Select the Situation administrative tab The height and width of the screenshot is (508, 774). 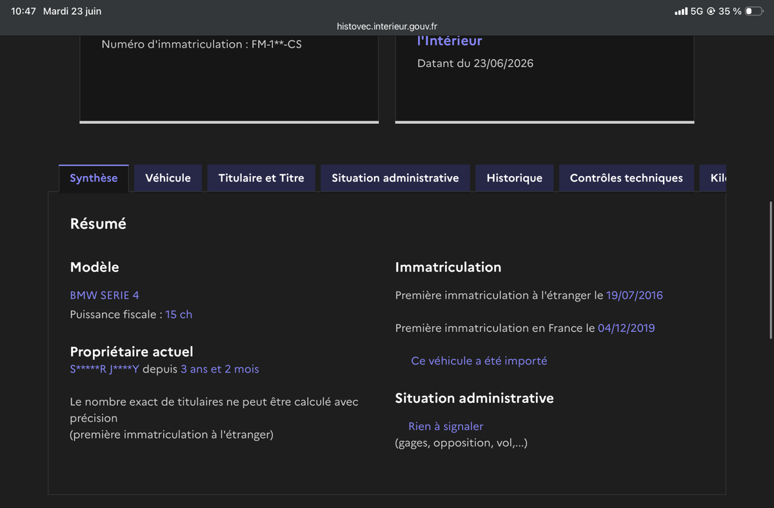click(x=395, y=178)
